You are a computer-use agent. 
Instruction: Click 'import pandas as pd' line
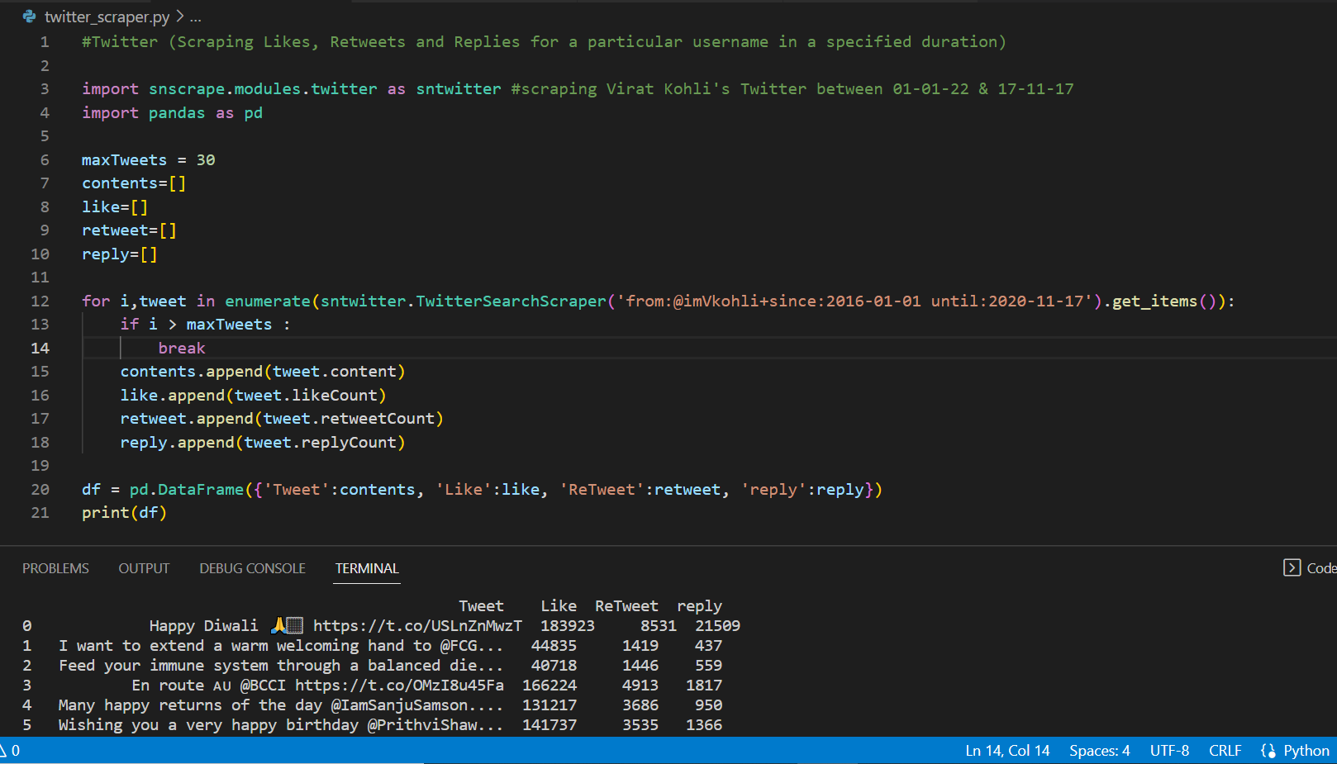(x=172, y=112)
